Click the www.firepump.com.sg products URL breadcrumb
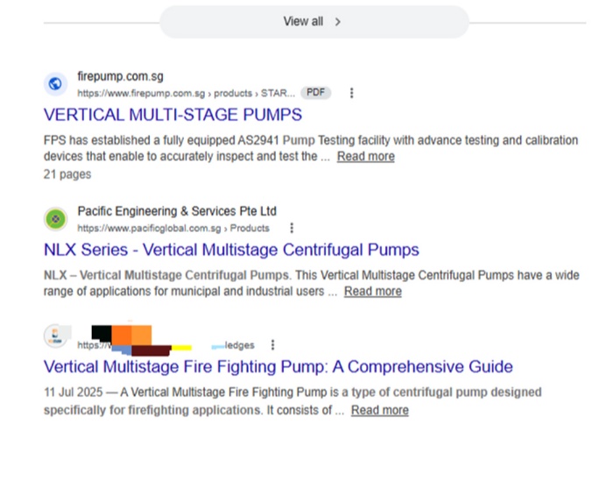This screenshot has width=613, height=480. (x=186, y=93)
